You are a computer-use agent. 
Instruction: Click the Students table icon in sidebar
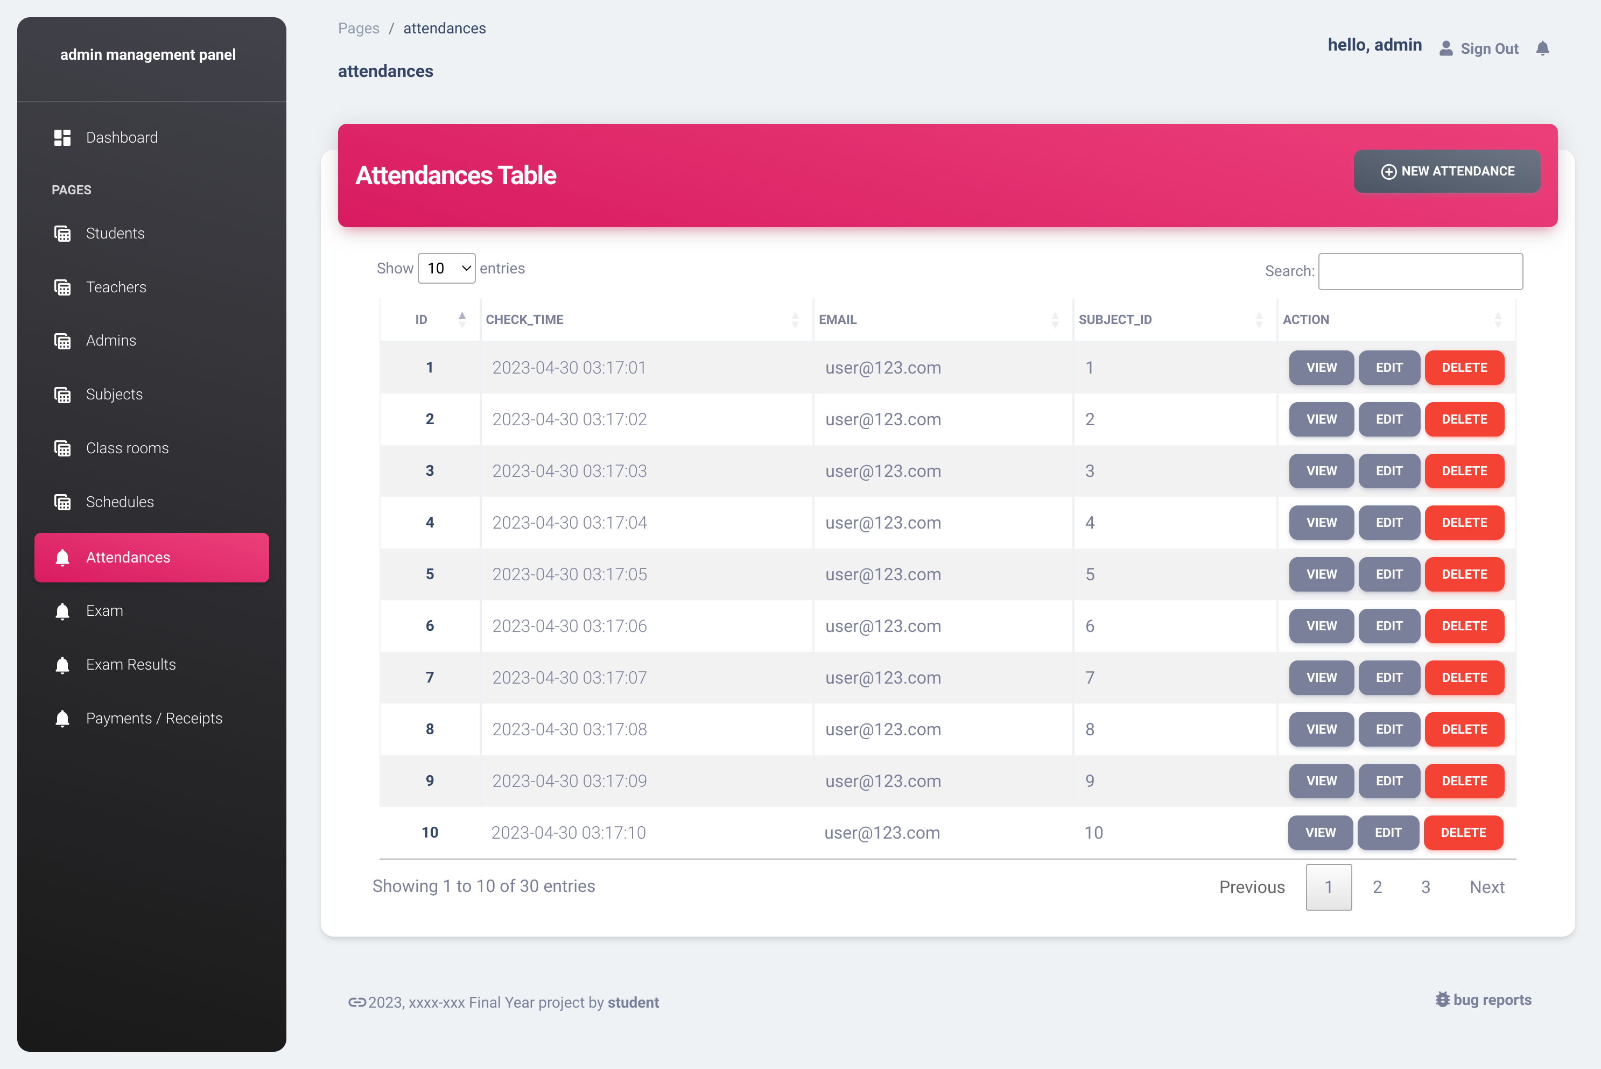click(62, 234)
